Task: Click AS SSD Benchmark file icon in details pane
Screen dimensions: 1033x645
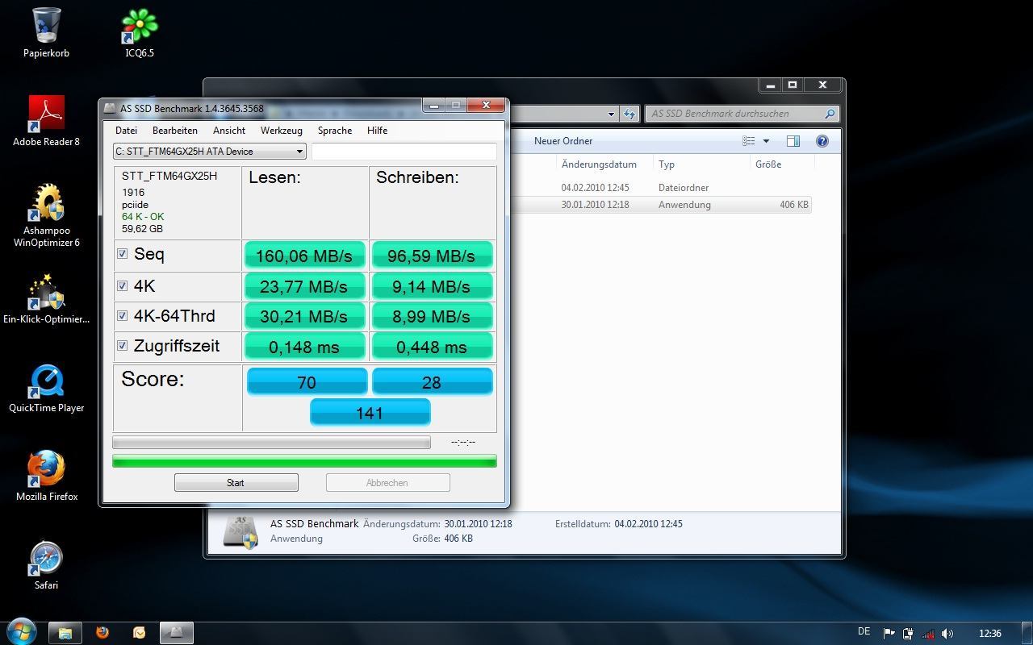Action: point(240,532)
